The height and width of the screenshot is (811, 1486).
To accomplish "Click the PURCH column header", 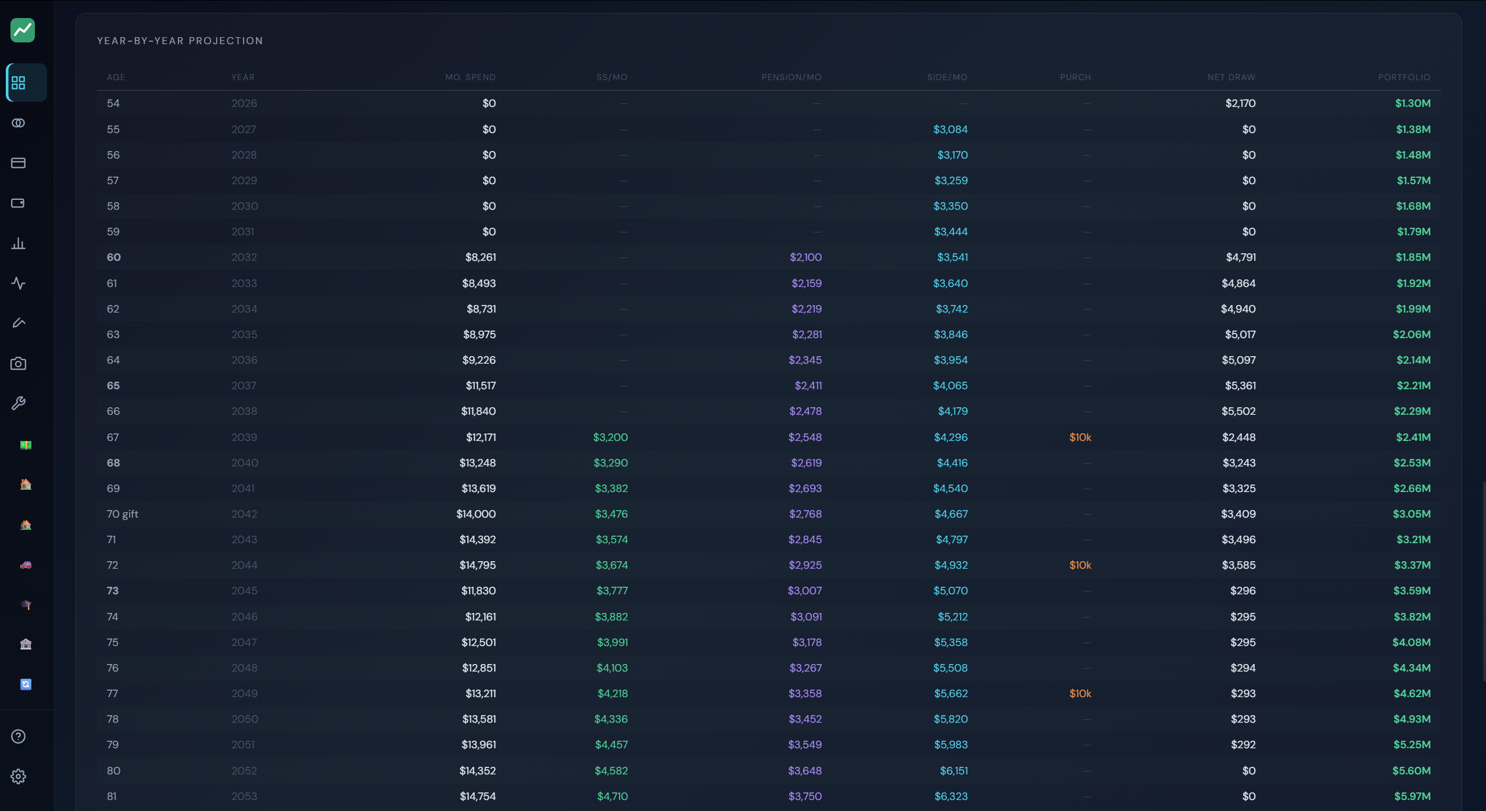I will tap(1076, 77).
